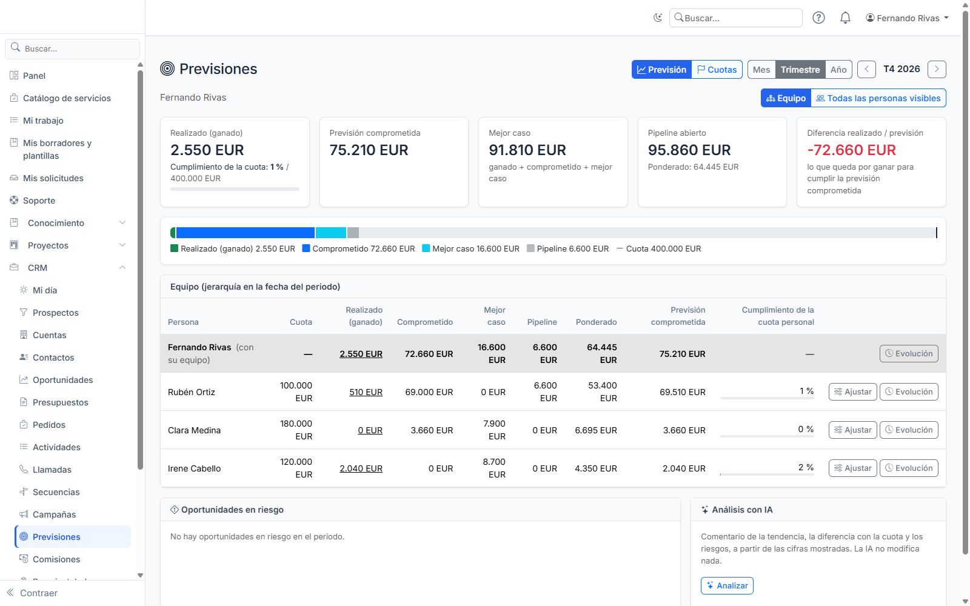
Task: Click Ajustar for Clara Medina
Action: [x=852, y=430]
